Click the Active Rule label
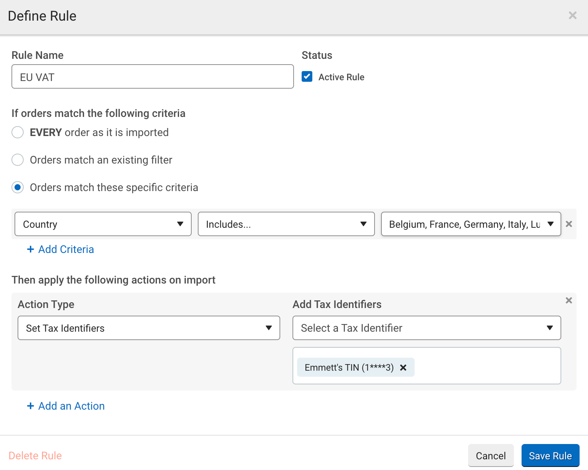This screenshot has height=470, width=588. tap(341, 77)
